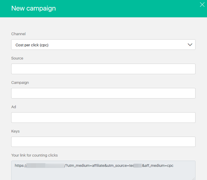Screen dimensions: 207x180
Task: Activate the Ad input box
Action: (x=103, y=118)
